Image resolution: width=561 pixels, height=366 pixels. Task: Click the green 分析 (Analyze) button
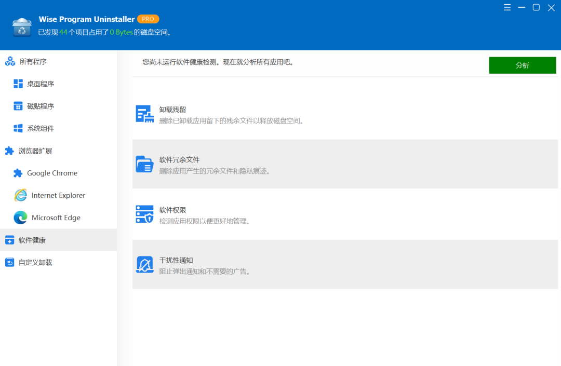point(522,65)
